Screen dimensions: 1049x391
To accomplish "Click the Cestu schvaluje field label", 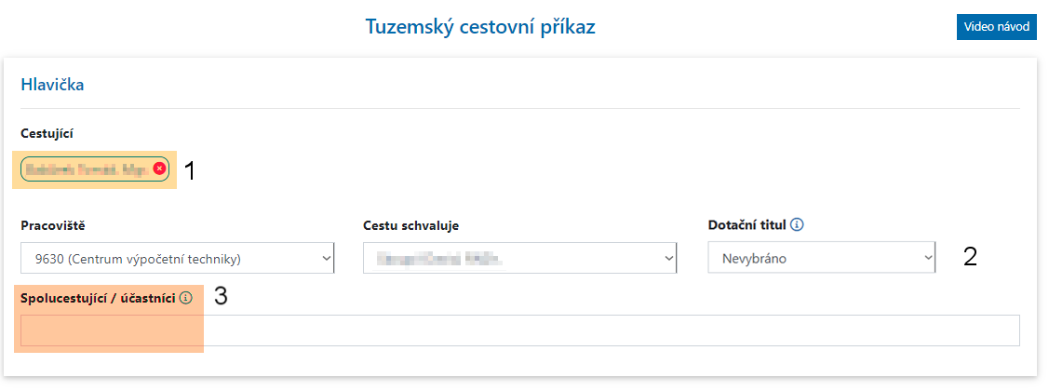I will 410,224.
